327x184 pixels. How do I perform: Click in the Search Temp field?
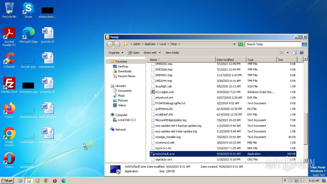273,44
